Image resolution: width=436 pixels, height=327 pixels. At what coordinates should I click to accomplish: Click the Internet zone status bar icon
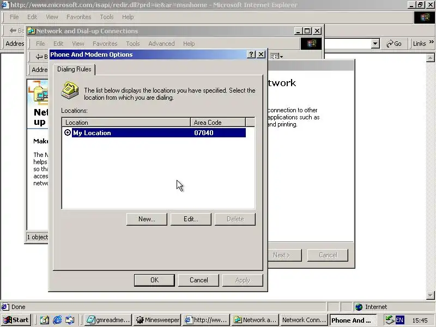click(359, 307)
